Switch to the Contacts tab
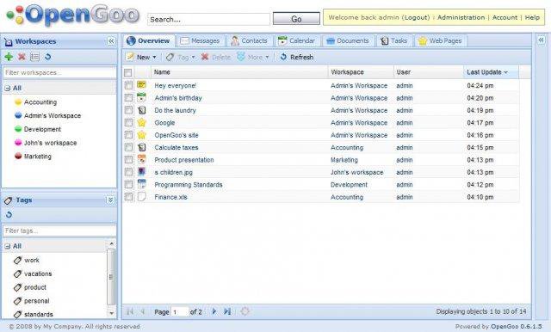 249,40
